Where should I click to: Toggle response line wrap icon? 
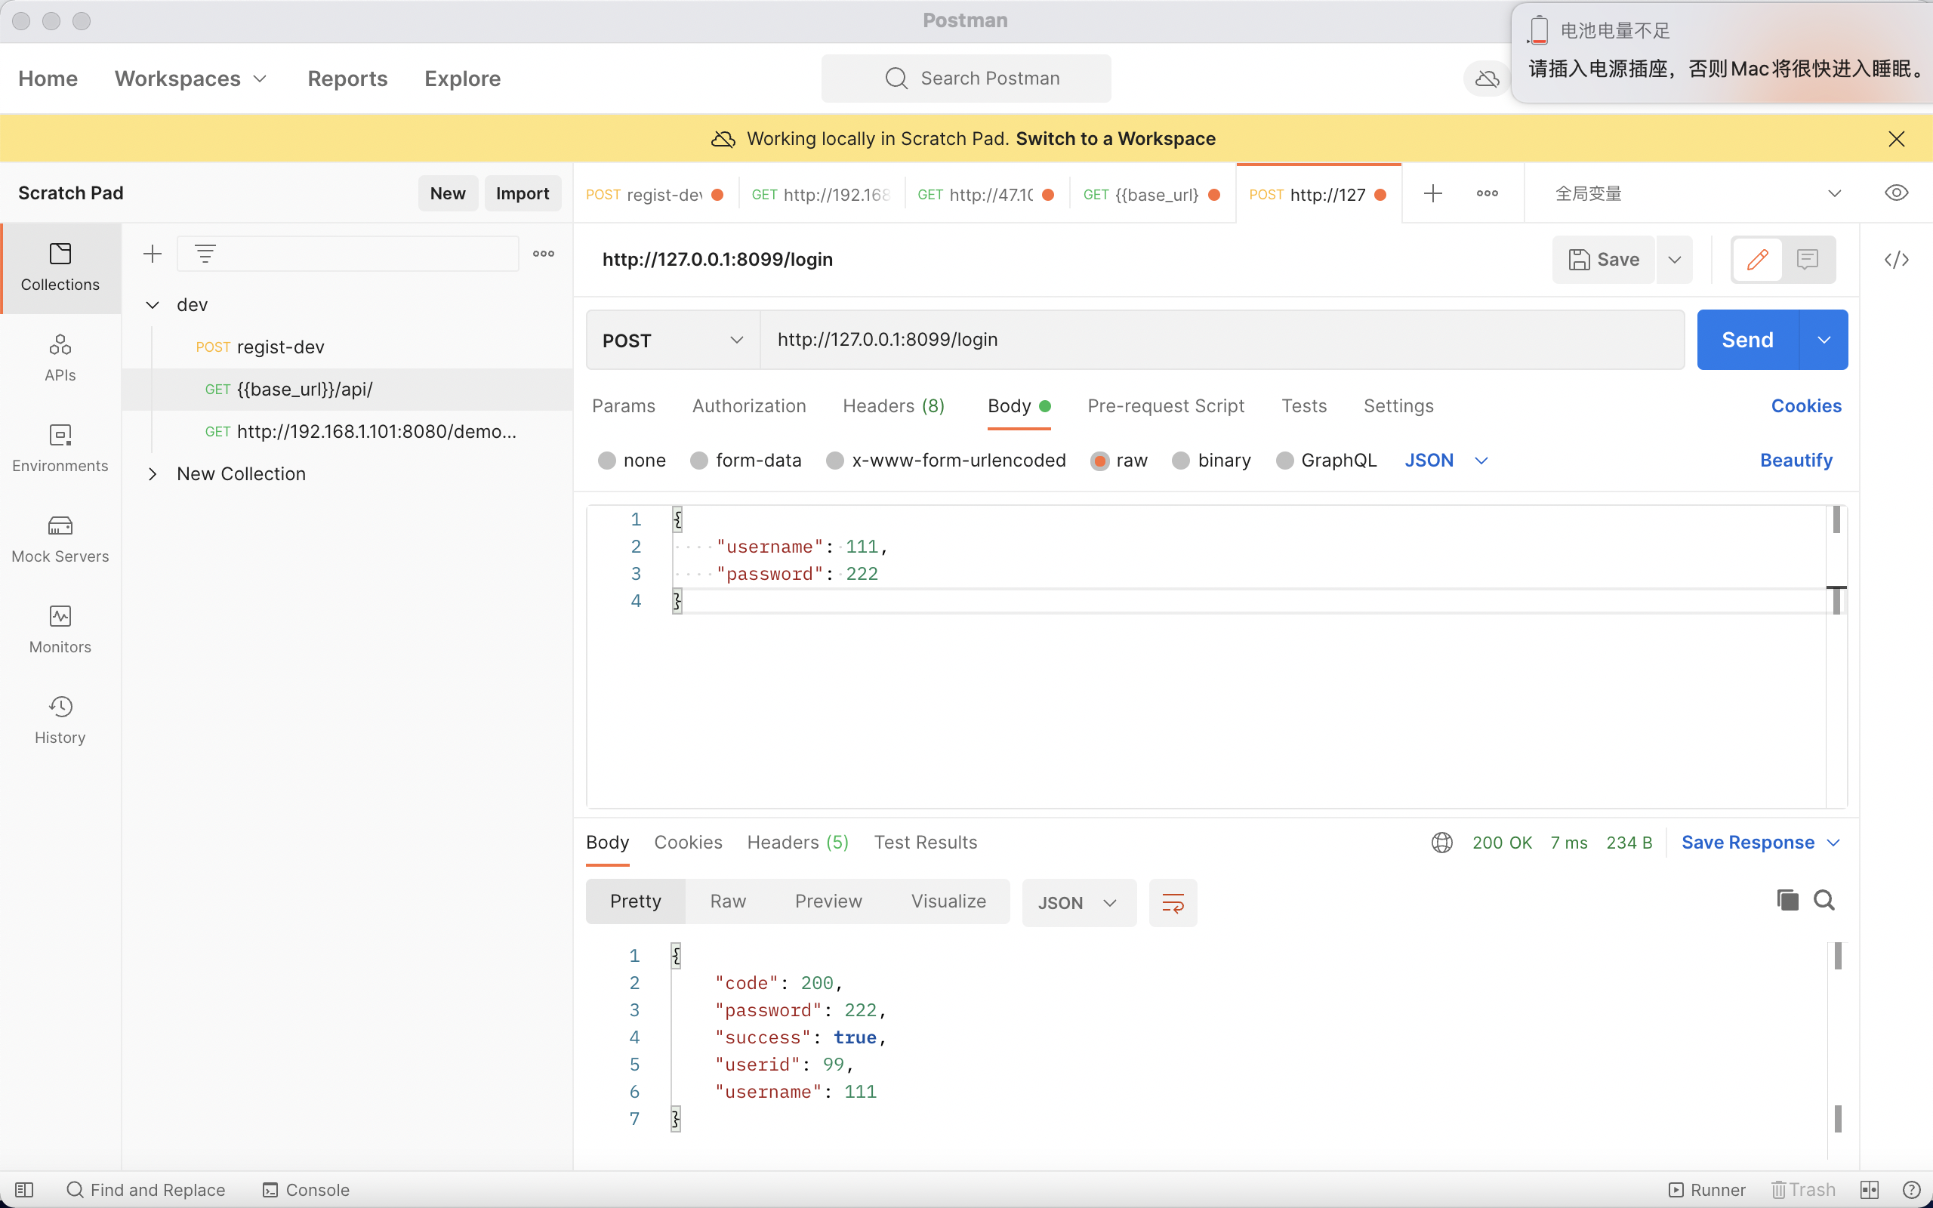1173,903
